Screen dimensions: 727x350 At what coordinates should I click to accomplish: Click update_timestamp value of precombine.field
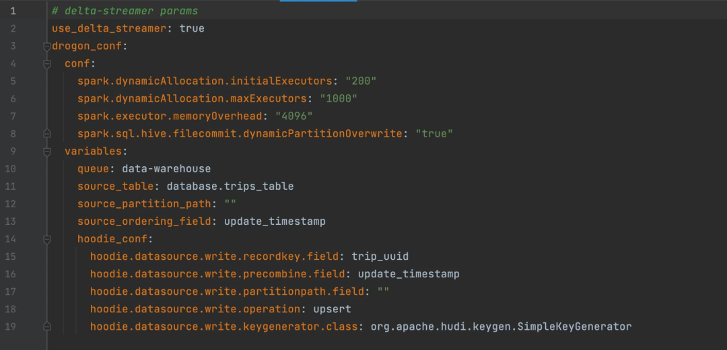tap(409, 274)
